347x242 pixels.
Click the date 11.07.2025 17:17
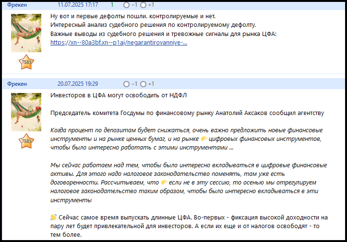coord(78,5)
